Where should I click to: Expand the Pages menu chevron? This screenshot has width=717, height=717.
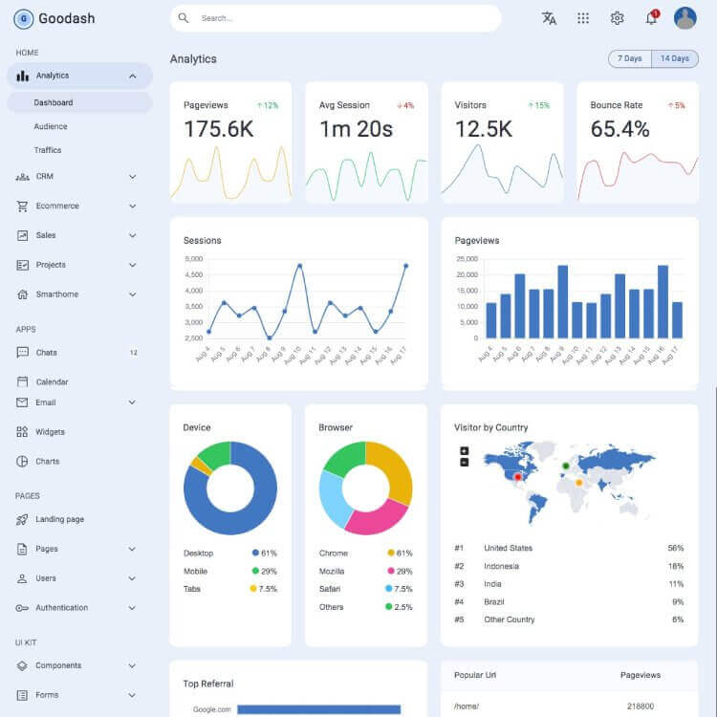pyautogui.click(x=132, y=549)
